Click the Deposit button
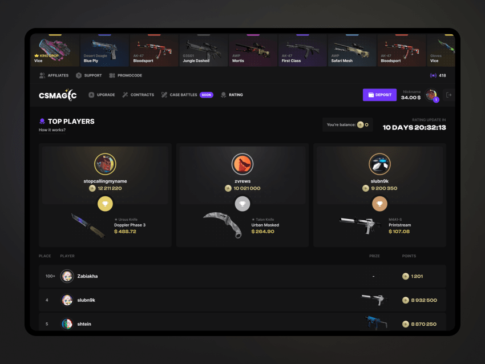 tap(379, 95)
